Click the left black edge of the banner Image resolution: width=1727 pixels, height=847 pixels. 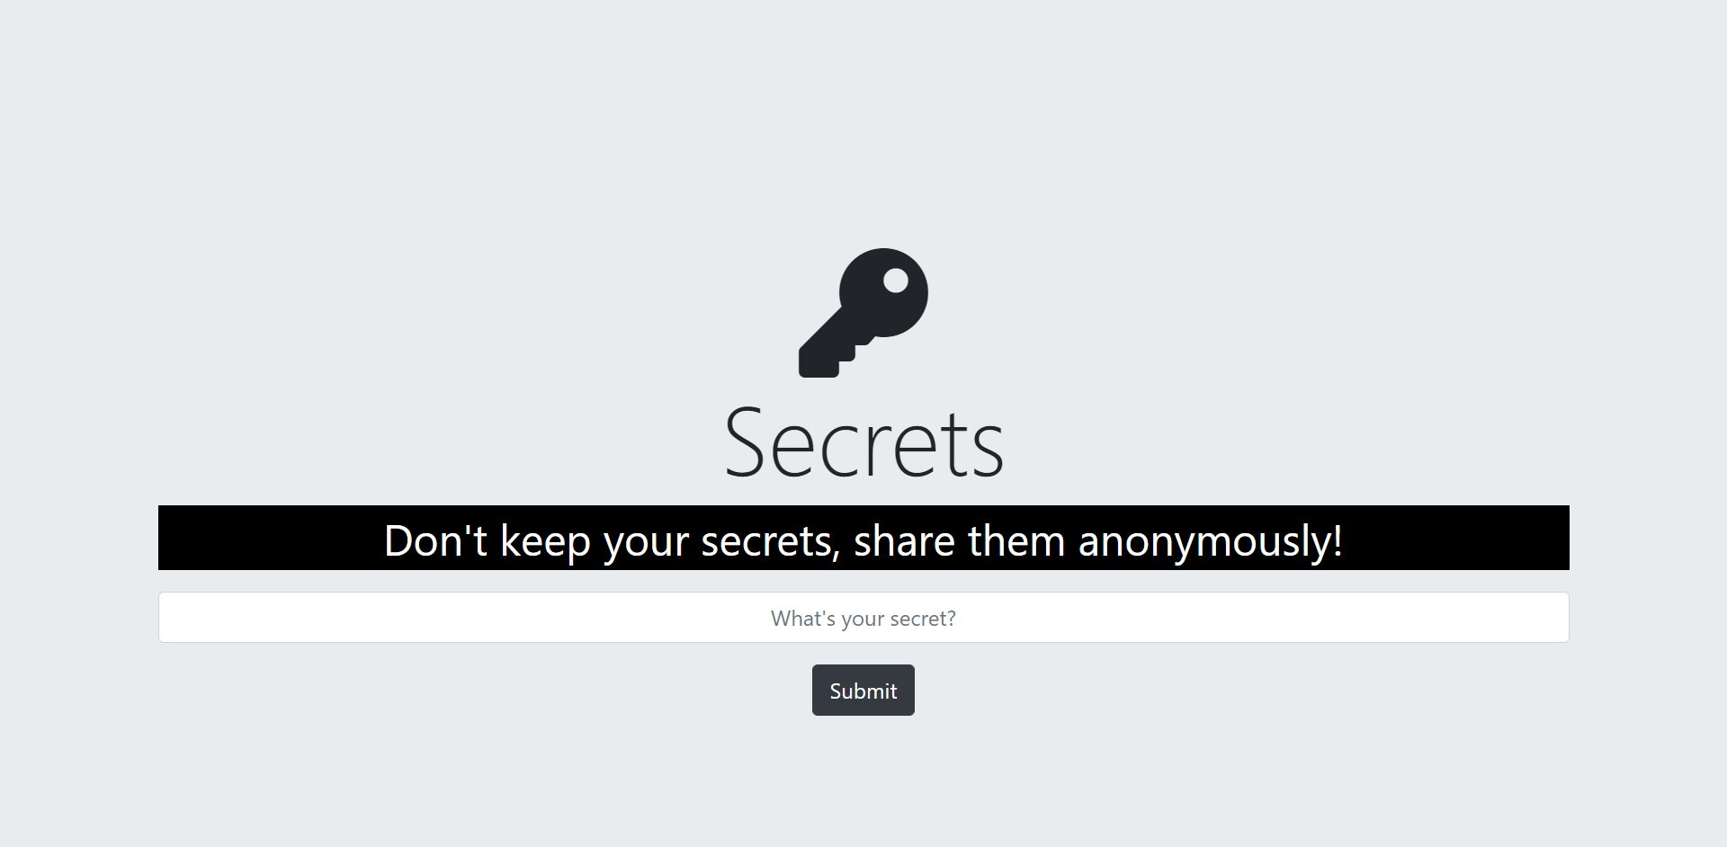tap(180, 538)
